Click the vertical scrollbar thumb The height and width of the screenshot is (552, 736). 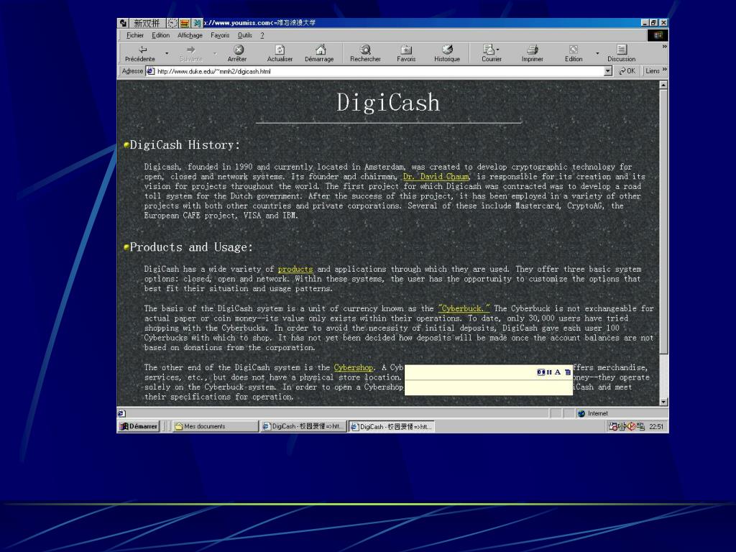pyautogui.click(x=663, y=221)
